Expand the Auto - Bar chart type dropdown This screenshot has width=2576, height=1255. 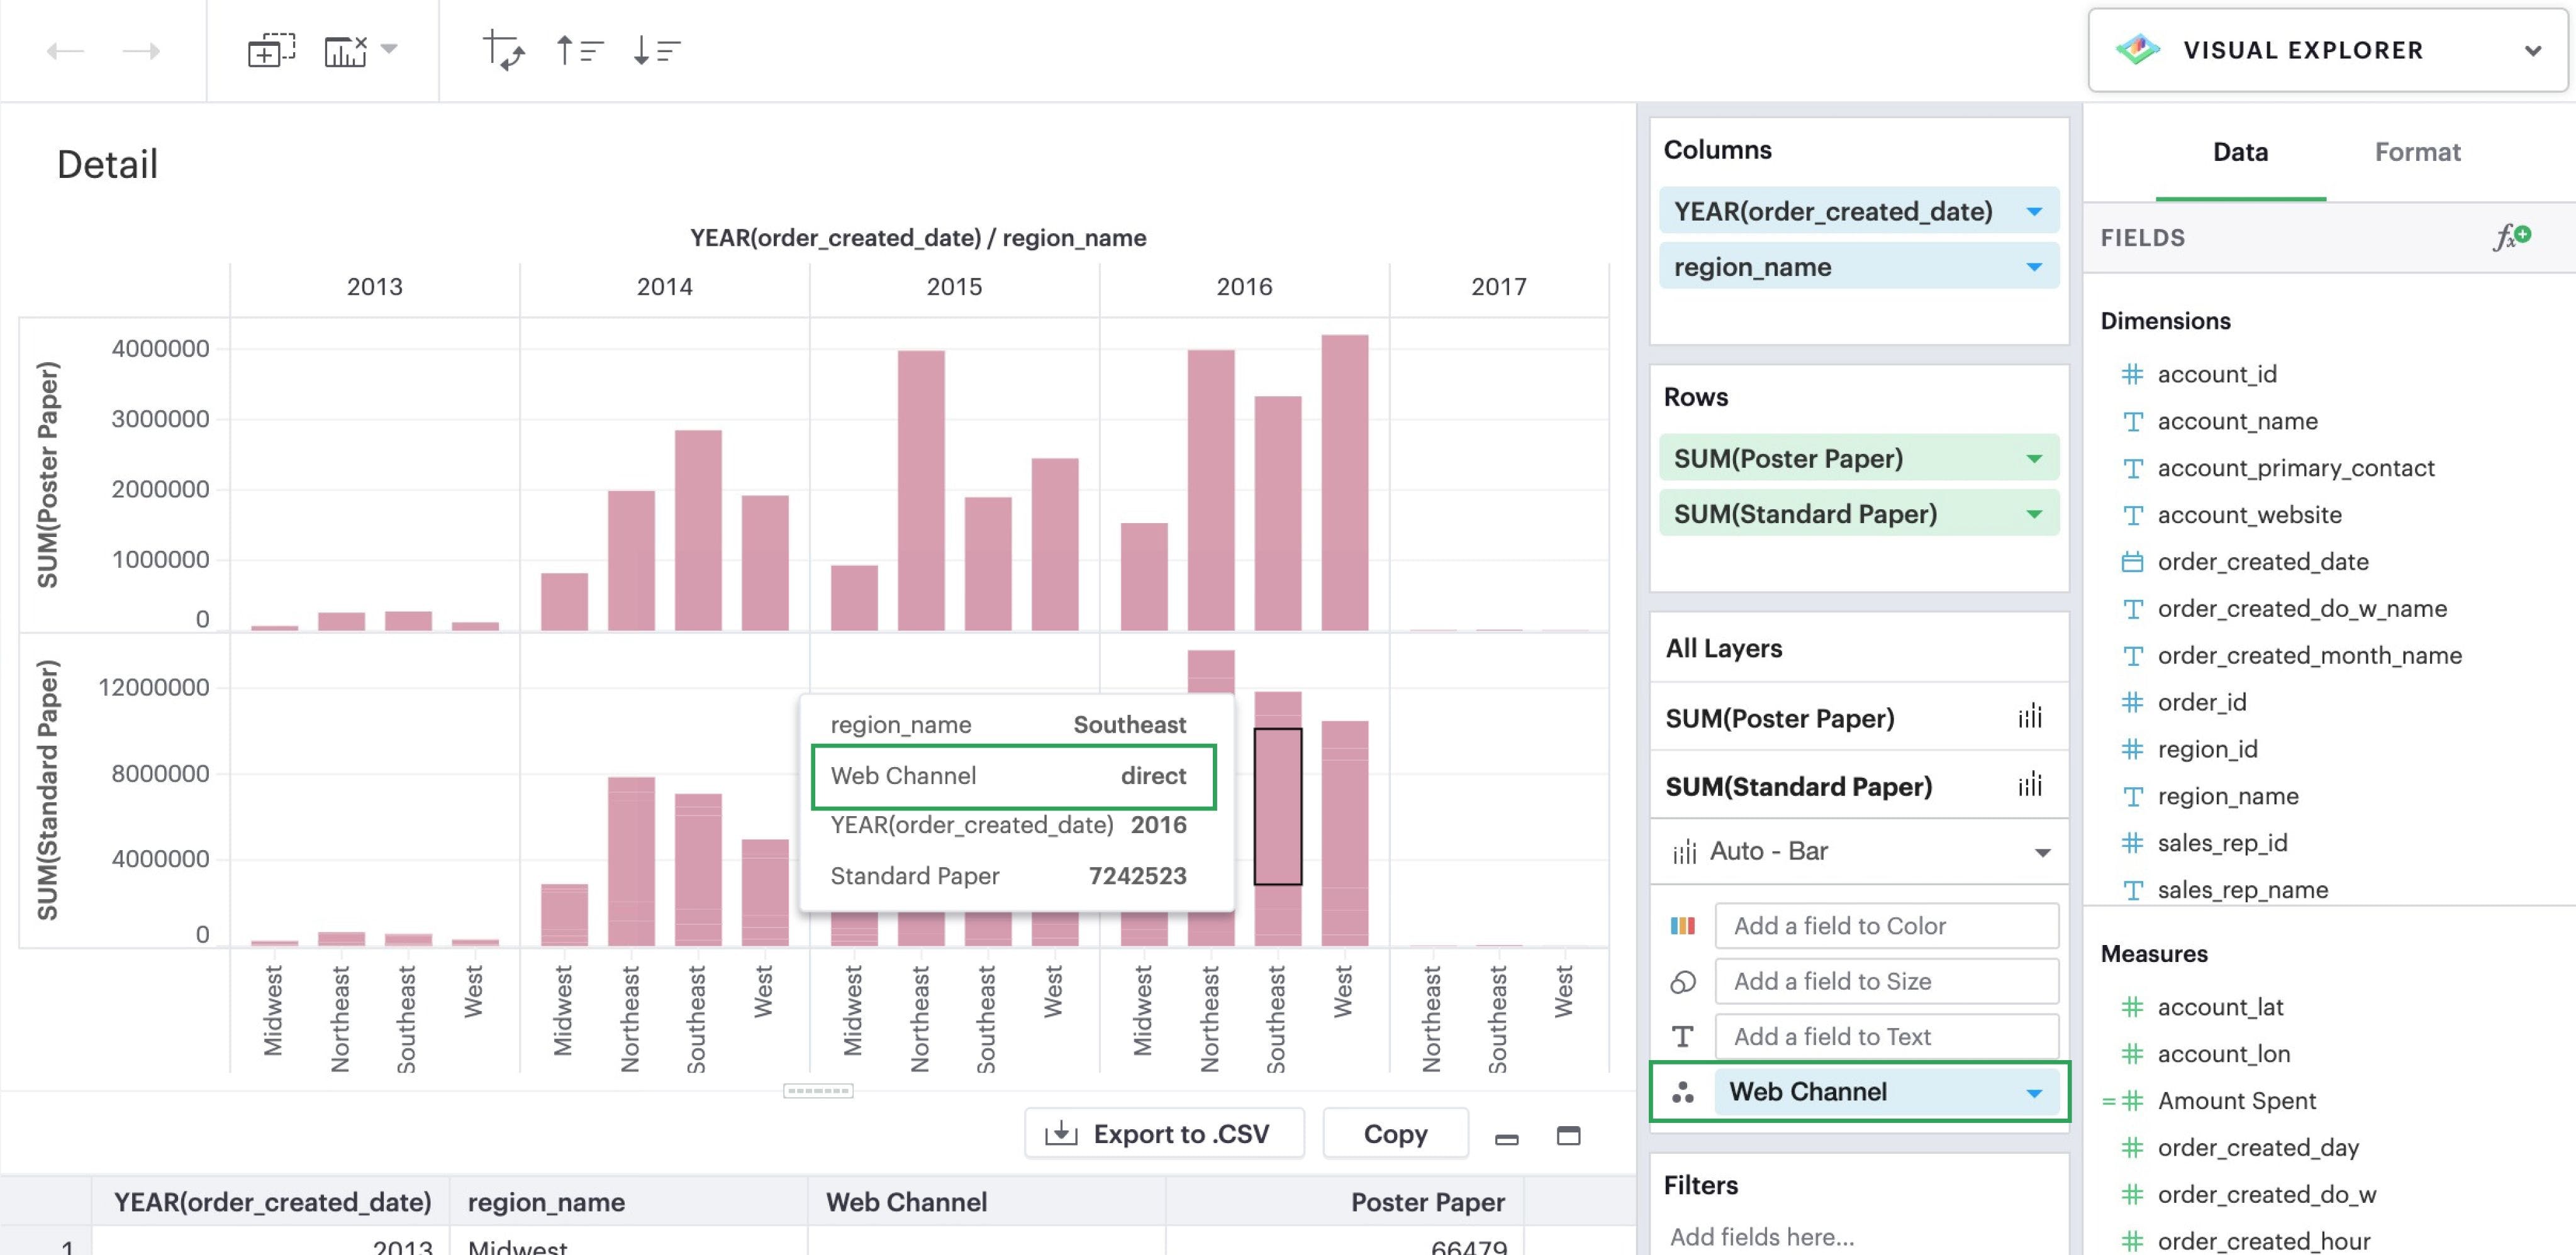(2041, 853)
